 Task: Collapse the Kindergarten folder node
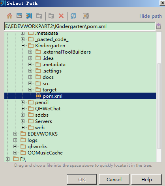click(x=22, y=46)
